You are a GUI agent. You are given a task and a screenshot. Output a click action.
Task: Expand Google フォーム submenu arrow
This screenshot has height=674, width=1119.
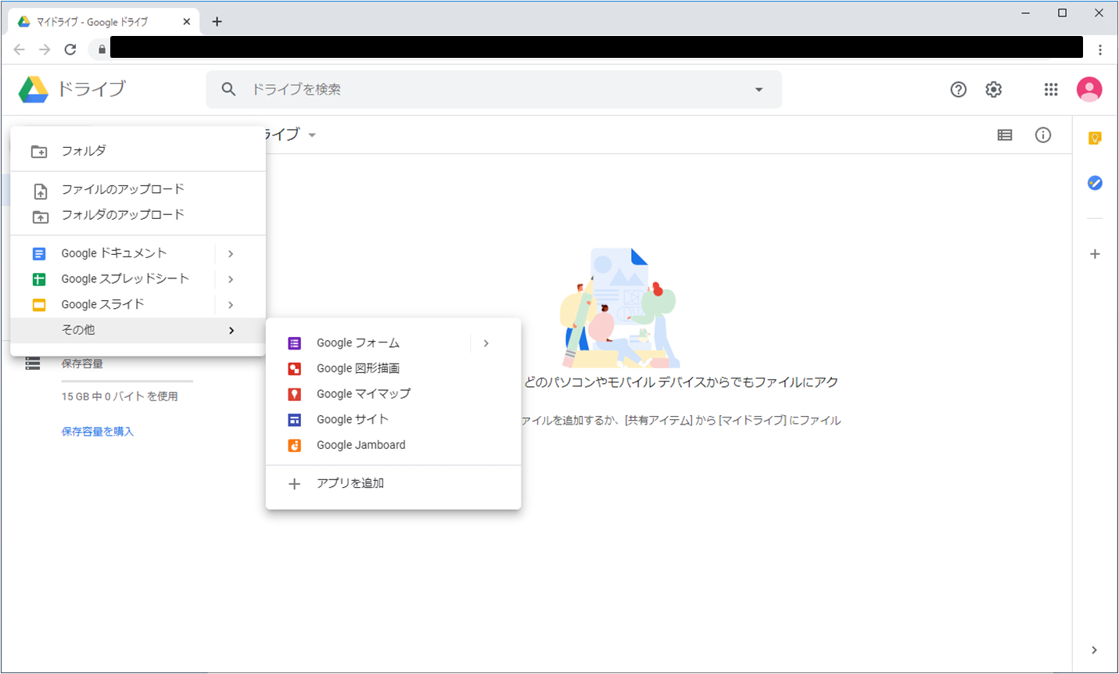486,343
